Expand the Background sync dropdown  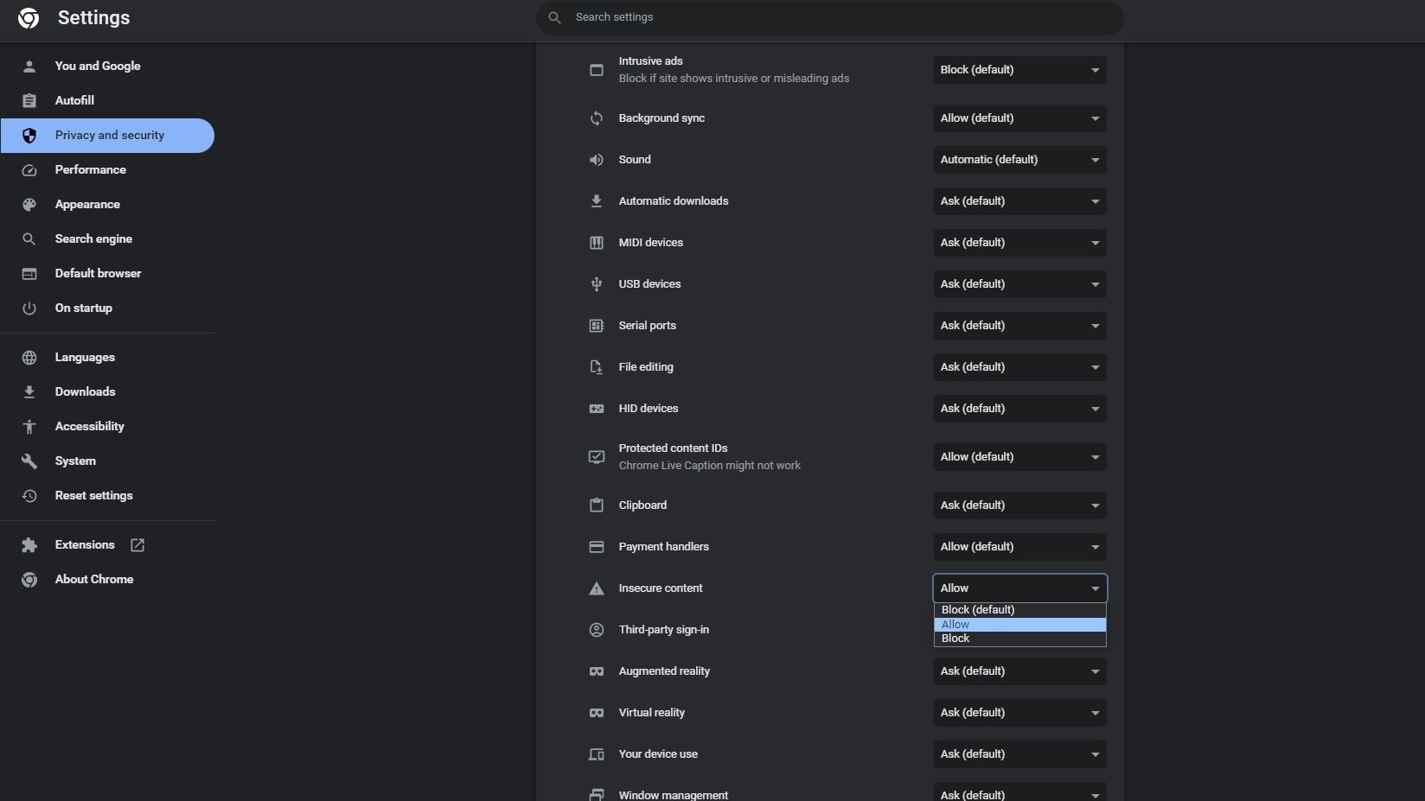pyautogui.click(x=1019, y=118)
